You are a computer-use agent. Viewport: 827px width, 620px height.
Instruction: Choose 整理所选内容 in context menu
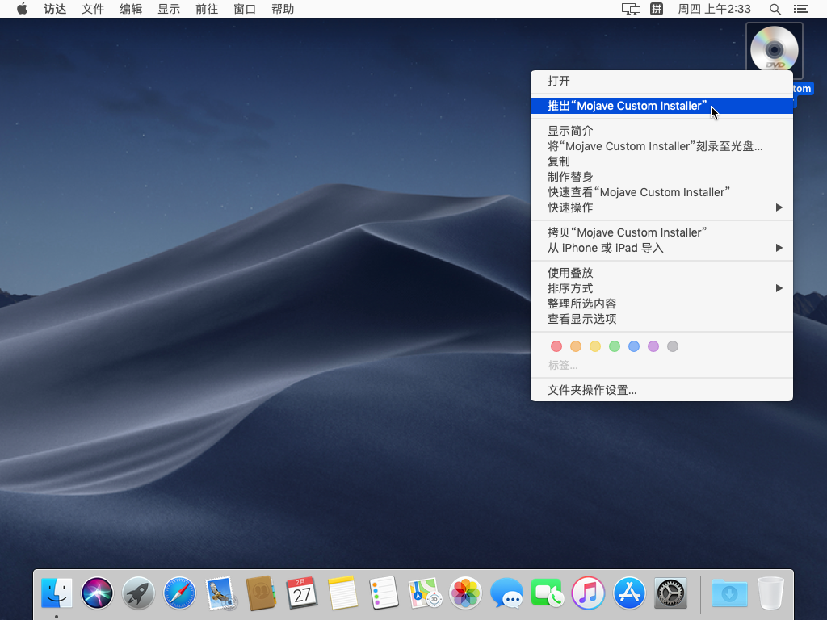[x=662, y=304]
